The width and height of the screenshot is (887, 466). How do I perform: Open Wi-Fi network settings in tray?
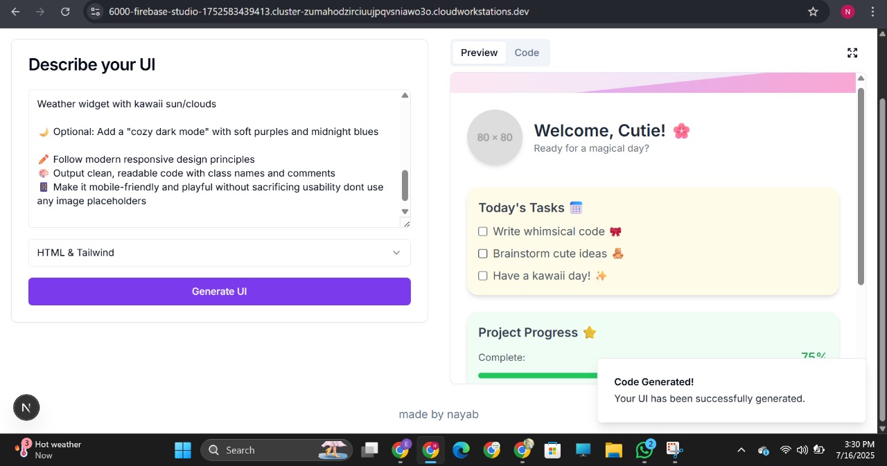tap(785, 450)
